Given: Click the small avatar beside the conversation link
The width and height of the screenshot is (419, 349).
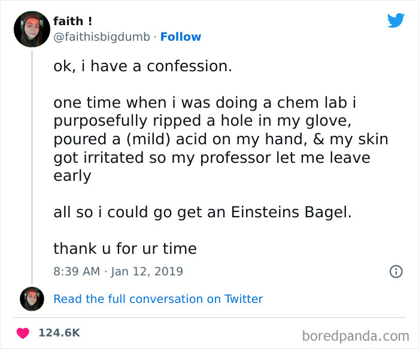Looking at the screenshot, I should click(x=31, y=299).
